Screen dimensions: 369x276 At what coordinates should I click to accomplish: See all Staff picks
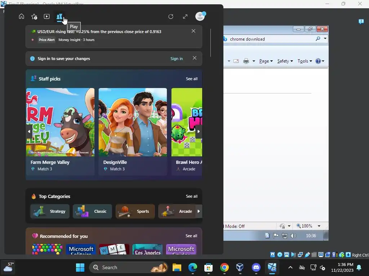192,79
